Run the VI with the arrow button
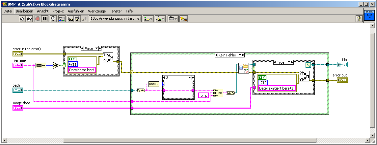The width and height of the screenshot is (377, 145). (x=22, y=19)
